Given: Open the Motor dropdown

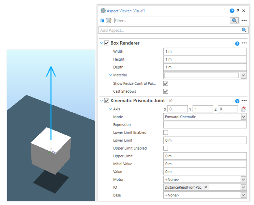Looking at the screenshot, I should 243,179.
